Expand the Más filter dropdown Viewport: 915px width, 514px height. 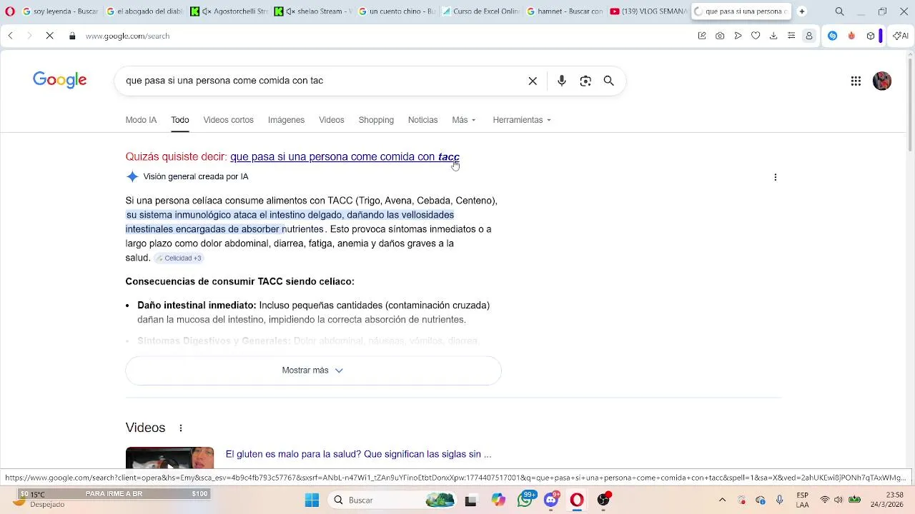click(464, 120)
